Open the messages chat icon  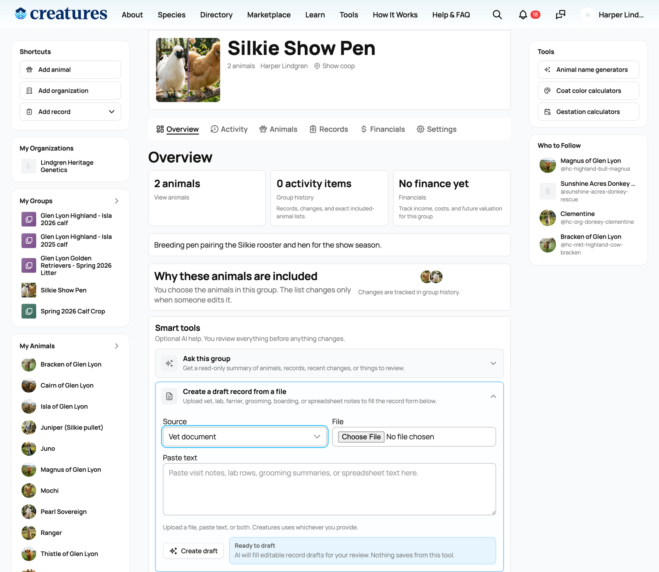pyautogui.click(x=561, y=15)
